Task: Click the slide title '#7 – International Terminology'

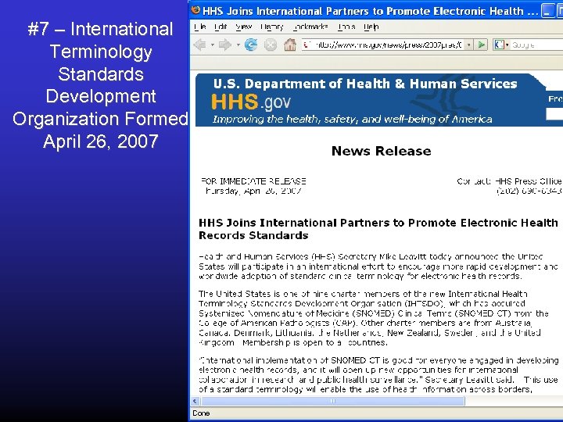Action: click(100, 40)
